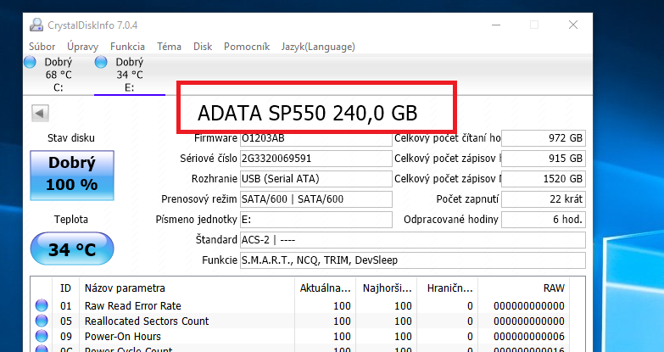Click the 915 GB total writes value
This screenshot has width=664, height=352.
click(544, 159)
